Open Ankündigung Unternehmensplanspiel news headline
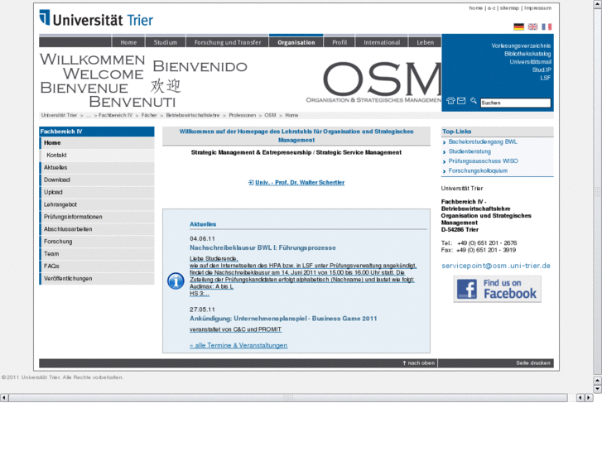This screenshot has width=602, height=451. pyautogui.click(x=283, y=319)
